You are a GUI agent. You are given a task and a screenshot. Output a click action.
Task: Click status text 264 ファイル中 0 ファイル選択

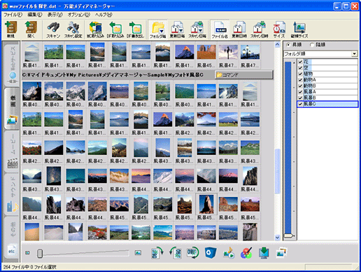[x=30, y=267]
